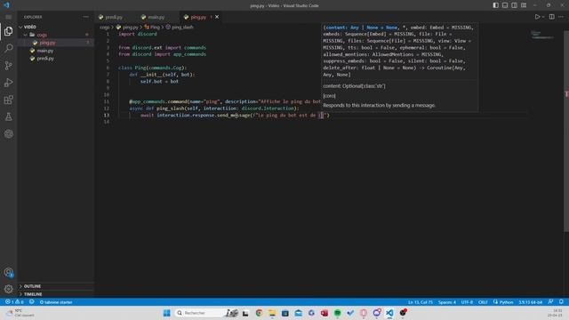Click tabnine starter in status bar
This screenshot has height=320, width=569.
tap(56, 302)
